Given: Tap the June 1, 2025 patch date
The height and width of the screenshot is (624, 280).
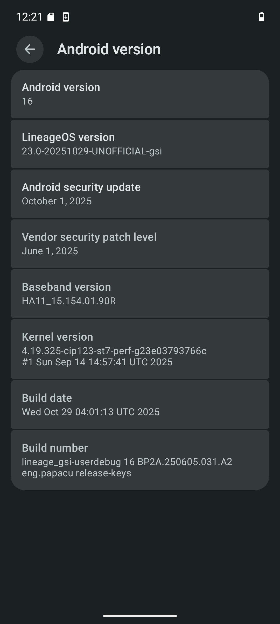Looking at the screenshot, I should [x=50, y=251].
